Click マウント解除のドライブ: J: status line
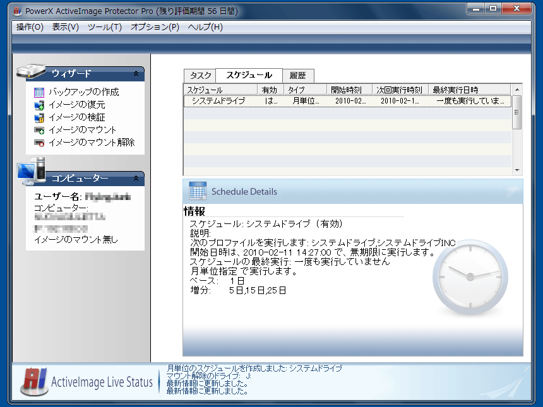Viewport: 543px width, 407px height. [209, 376]
